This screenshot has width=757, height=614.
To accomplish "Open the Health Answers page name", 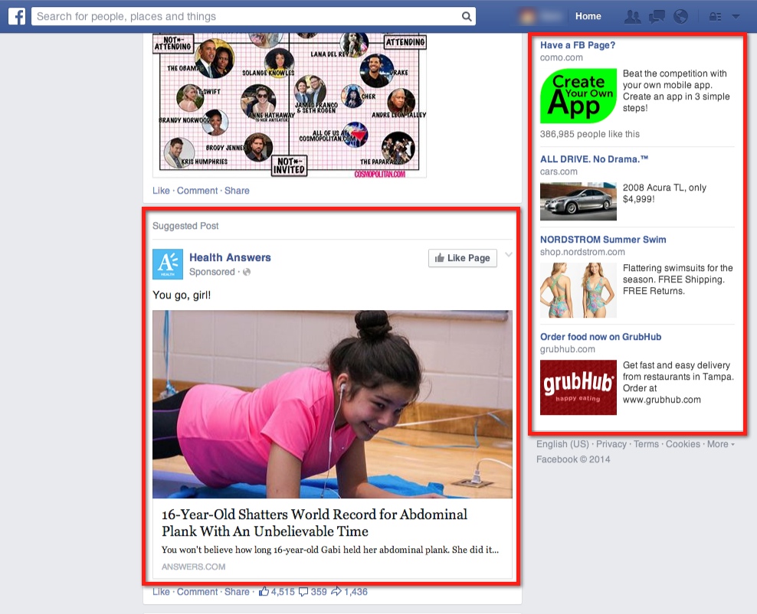I will [230, 257].
